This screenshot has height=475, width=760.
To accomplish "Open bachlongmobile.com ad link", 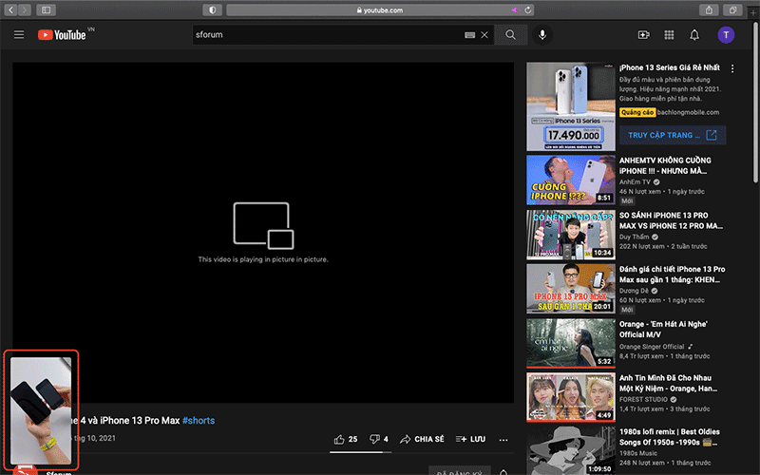I will tap(688, 112).
